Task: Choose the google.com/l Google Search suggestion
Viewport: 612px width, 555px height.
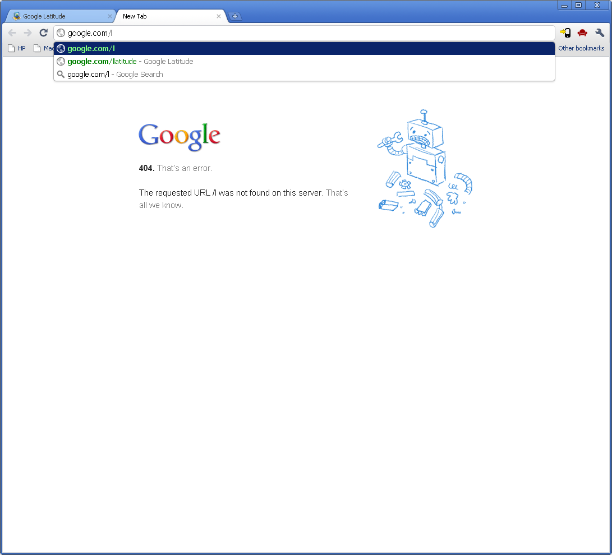Action: coord(304,74)
